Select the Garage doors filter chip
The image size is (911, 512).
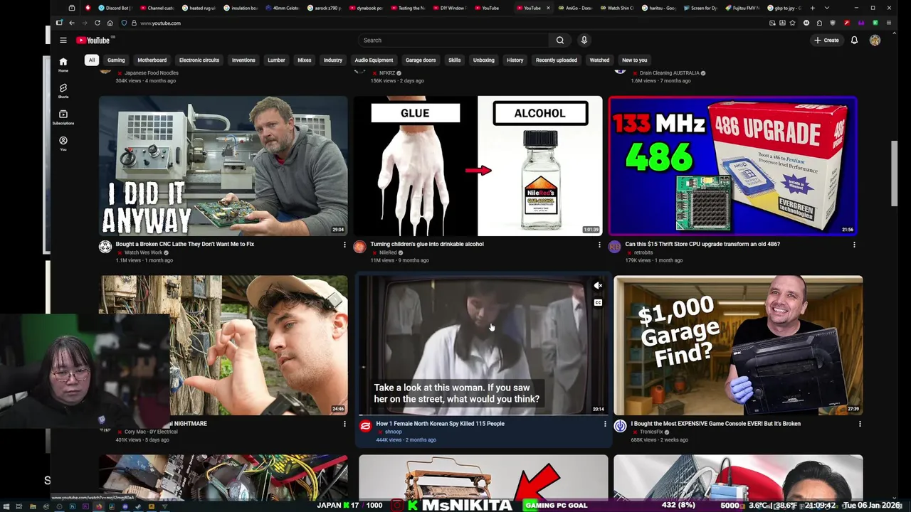(421, 60)
